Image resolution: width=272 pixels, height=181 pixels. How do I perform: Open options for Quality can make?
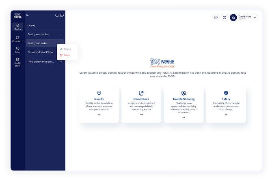(61, 43)
